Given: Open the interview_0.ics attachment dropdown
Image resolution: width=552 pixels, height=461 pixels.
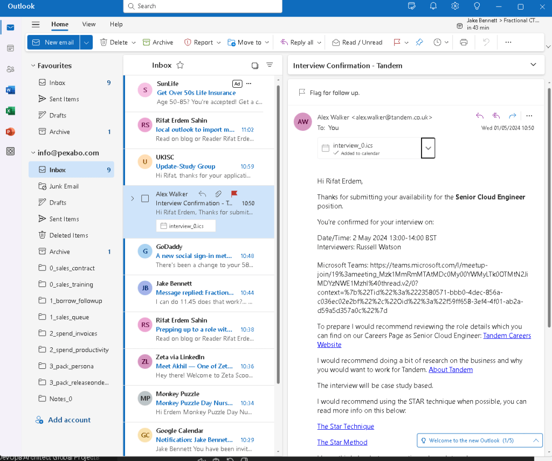Looking at the screenshot, I should [x=428, y=148].
